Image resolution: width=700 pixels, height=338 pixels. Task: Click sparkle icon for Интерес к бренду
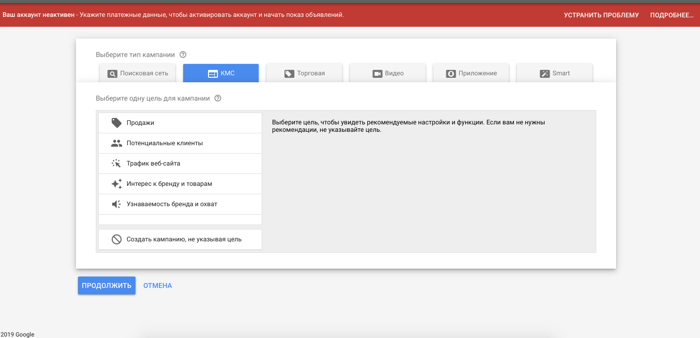tap(117, 184)
